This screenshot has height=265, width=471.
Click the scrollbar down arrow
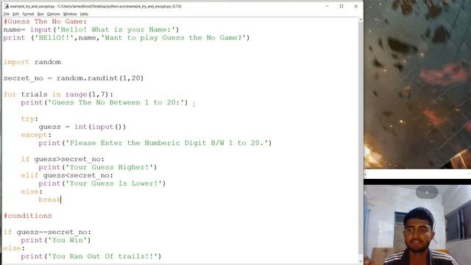tap(361, 261)
